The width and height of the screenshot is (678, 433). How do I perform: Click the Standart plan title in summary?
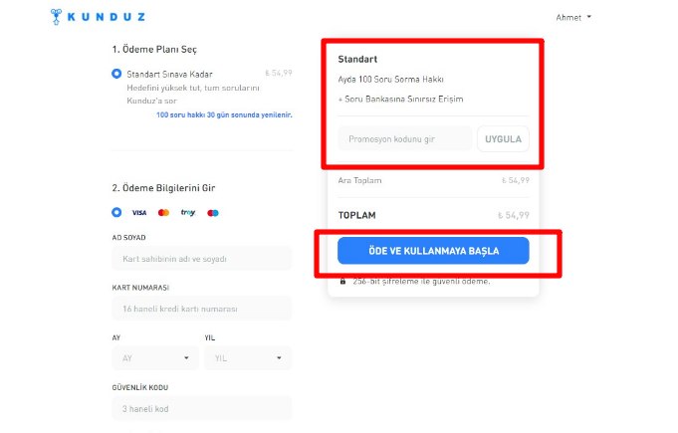pyautogui.click(x=357, y=60)
